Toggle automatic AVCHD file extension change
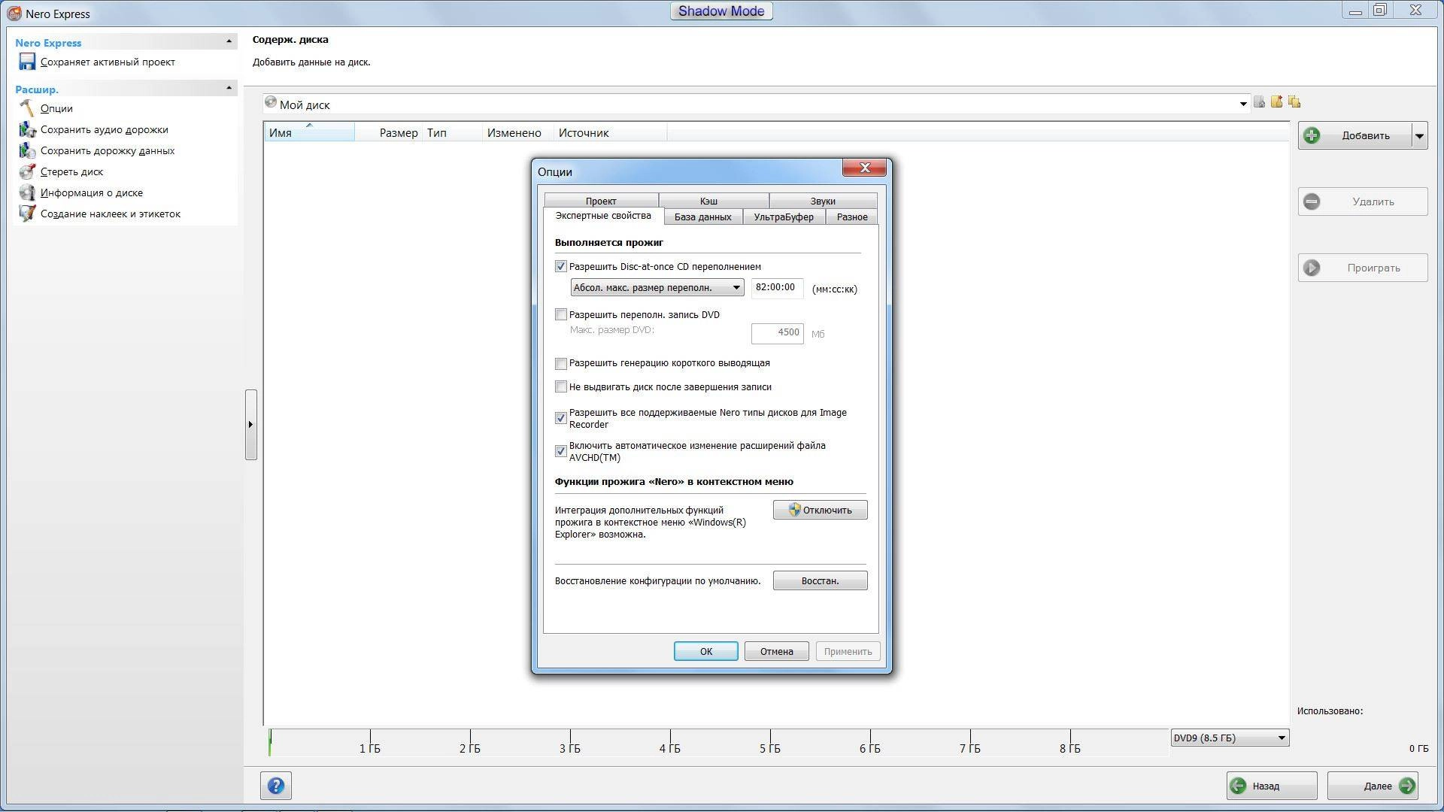1444x812 pixels. pos(560,451)
